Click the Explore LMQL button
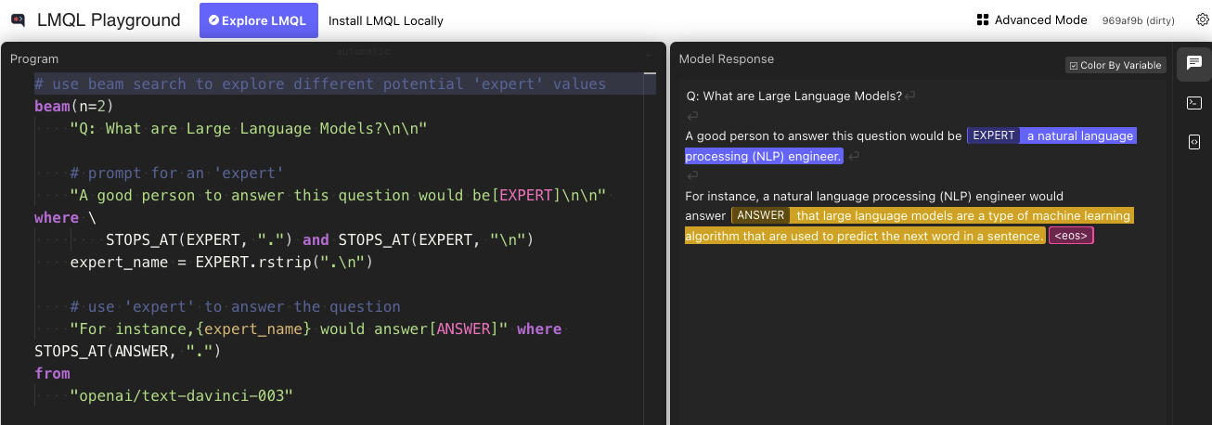Image resolution: width=1212 pixels, height=425 pixels. (x=258, y=20)
